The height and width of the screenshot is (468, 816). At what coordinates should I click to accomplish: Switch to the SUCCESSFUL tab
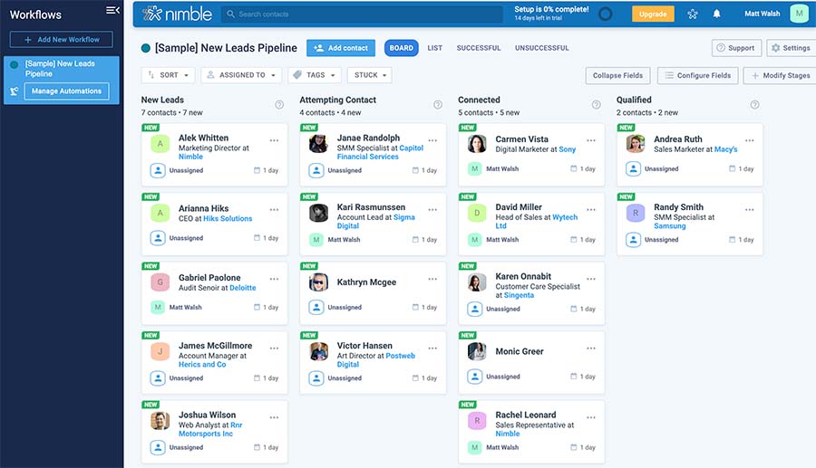(x=479, y=48)
